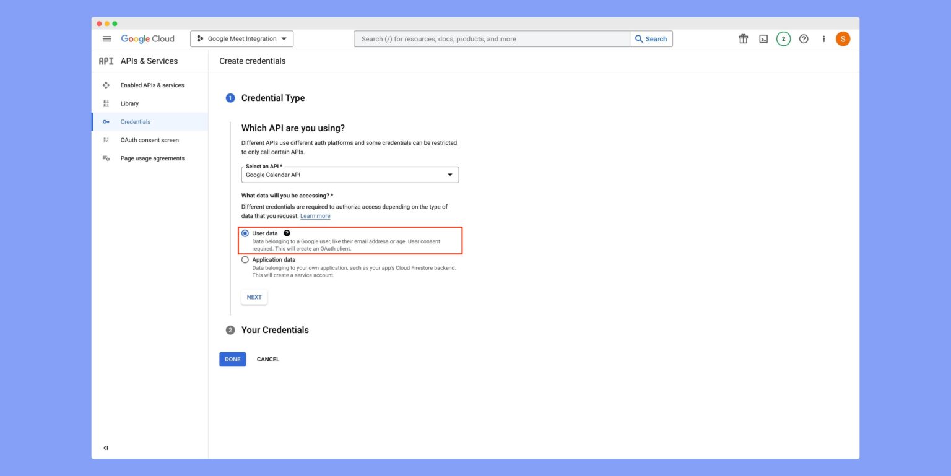The width and height of the screenshot is (951, 476).
Task: Click the search magnifier icon
Action: (639, 38)
